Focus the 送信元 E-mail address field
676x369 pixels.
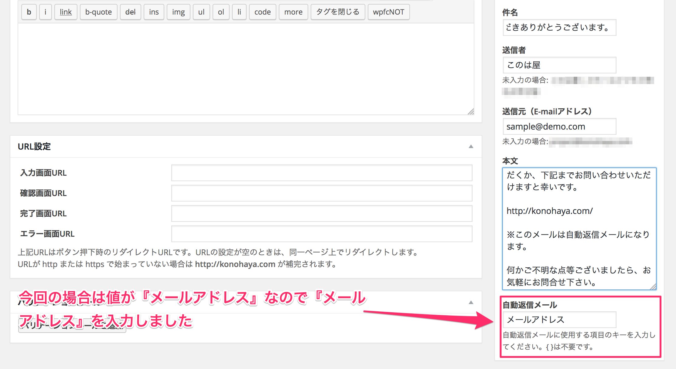pos(559,126)
